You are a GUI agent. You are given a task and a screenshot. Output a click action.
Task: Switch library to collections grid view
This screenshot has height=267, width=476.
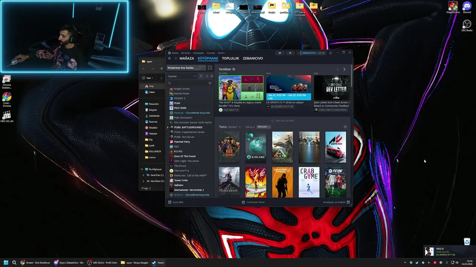click(x=210, y=68)
